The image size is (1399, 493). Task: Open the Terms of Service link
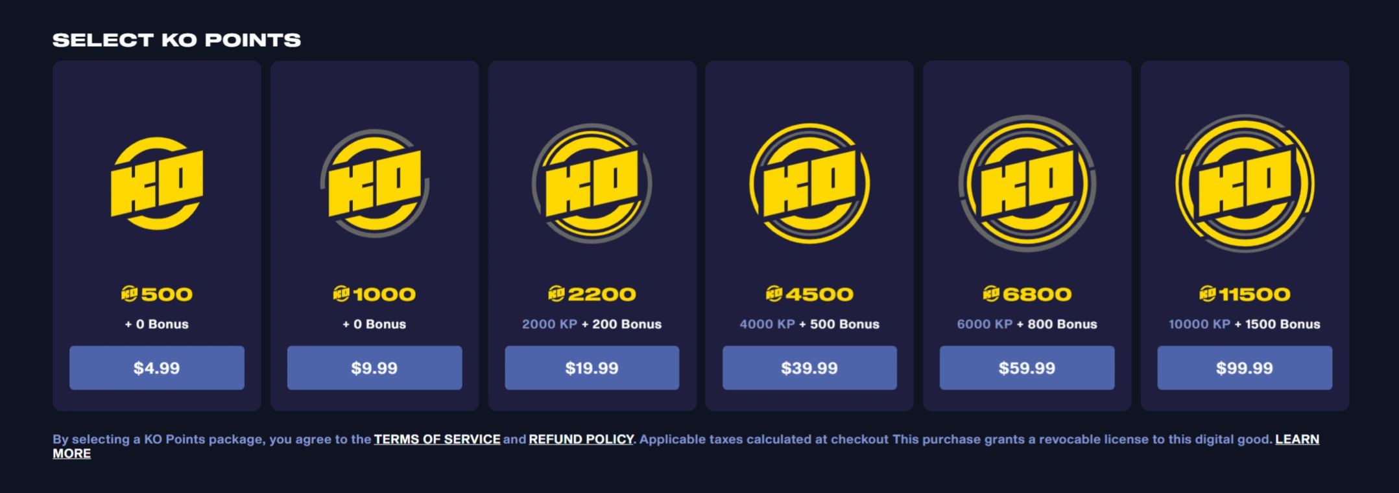pyautogui.click(x=437, y=439)
